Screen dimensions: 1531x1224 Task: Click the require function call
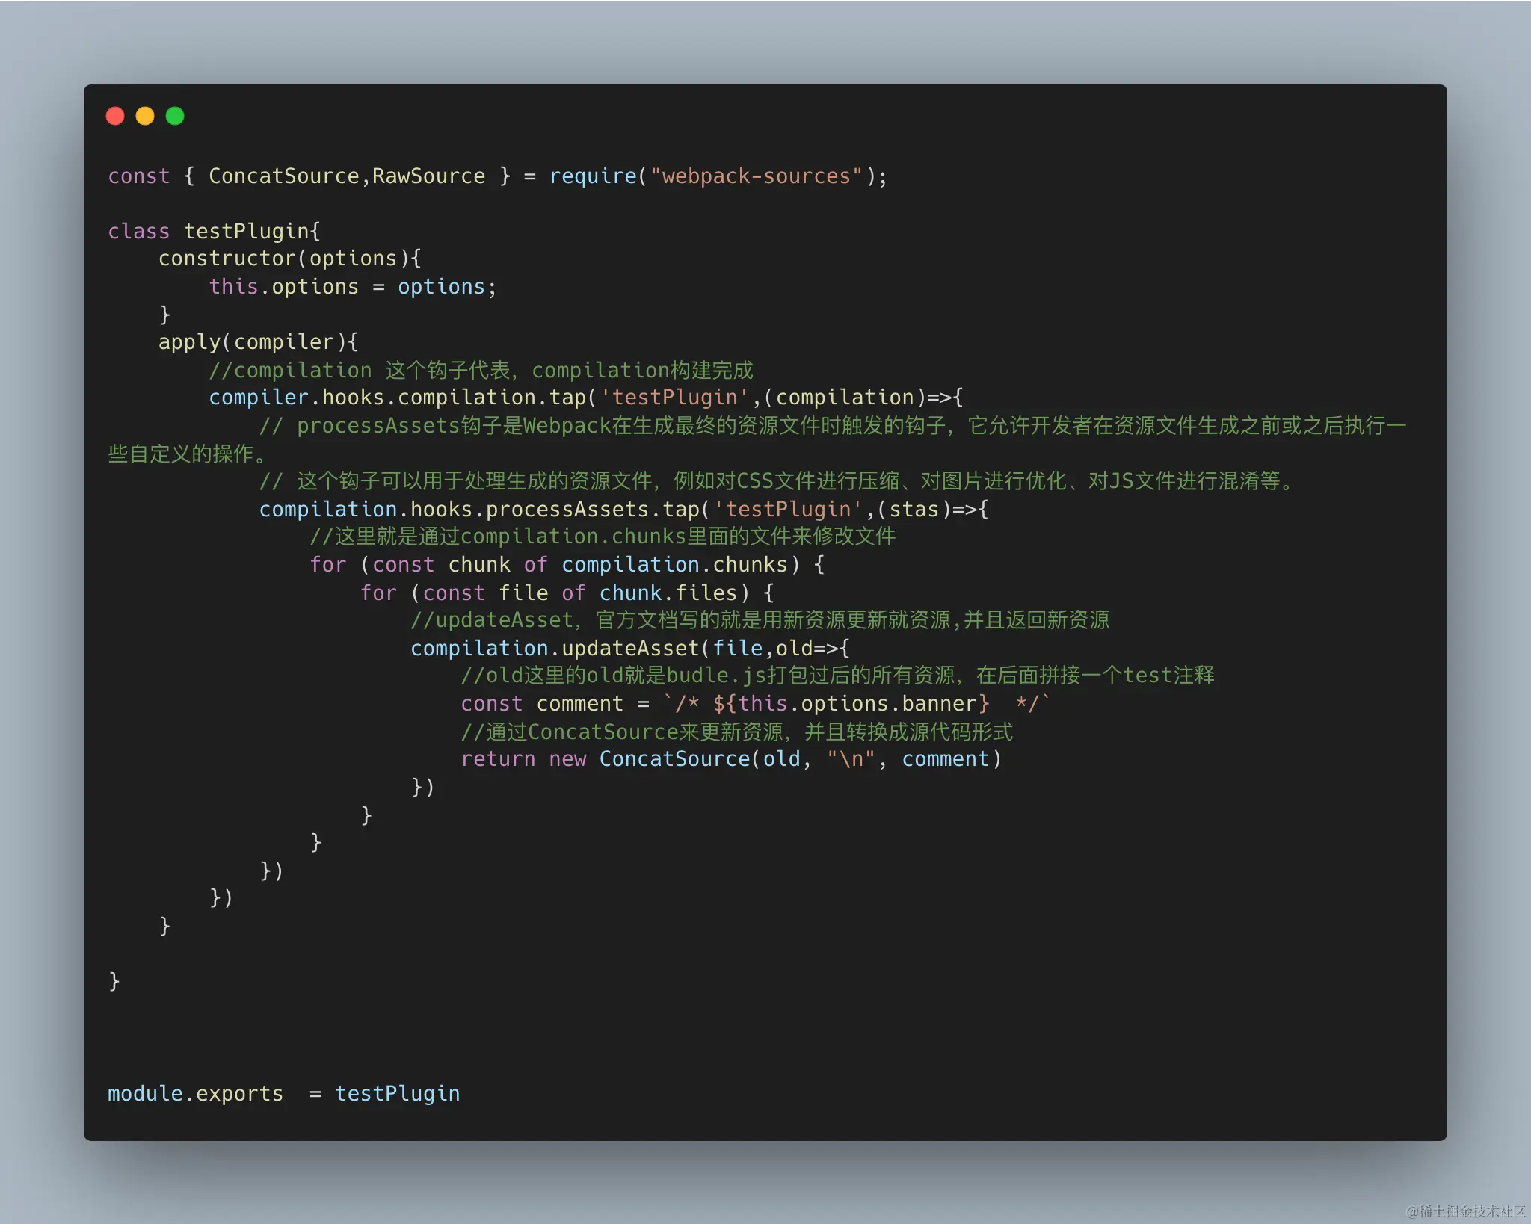click(x=592, y=176)
